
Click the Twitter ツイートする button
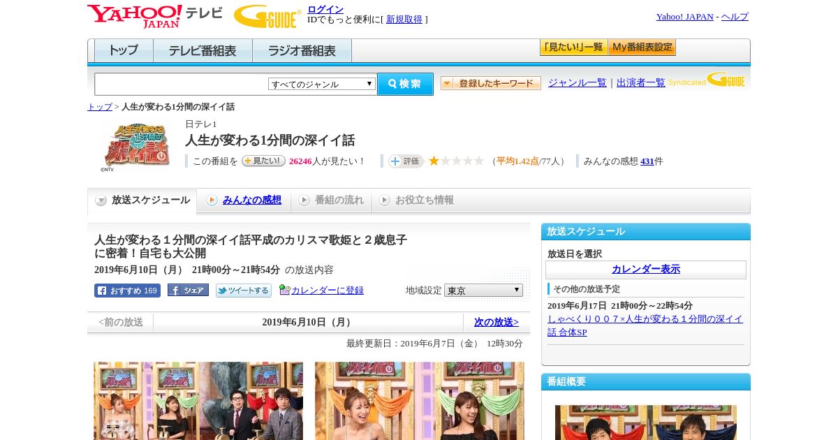(243, 291)
